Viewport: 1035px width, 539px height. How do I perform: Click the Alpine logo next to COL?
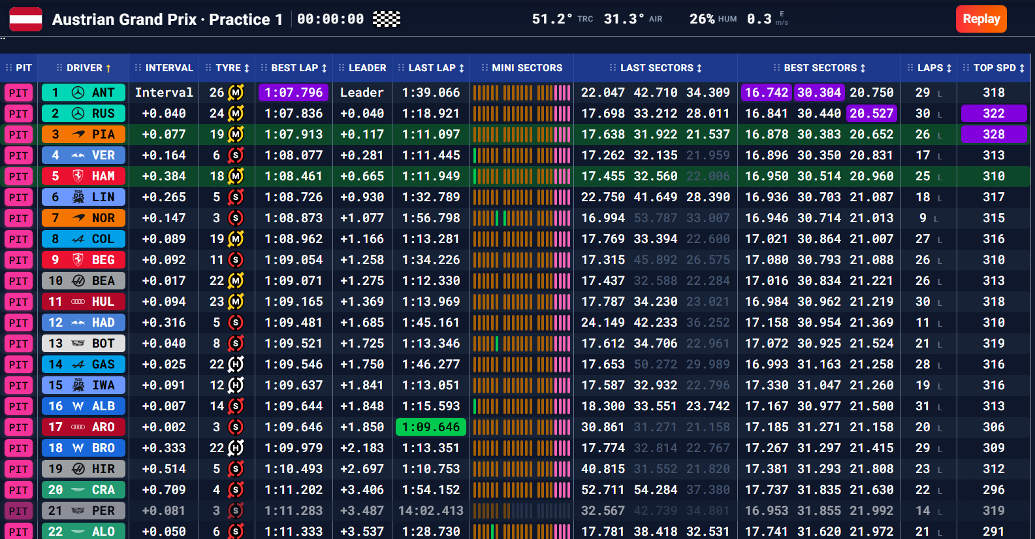[78, 239]
